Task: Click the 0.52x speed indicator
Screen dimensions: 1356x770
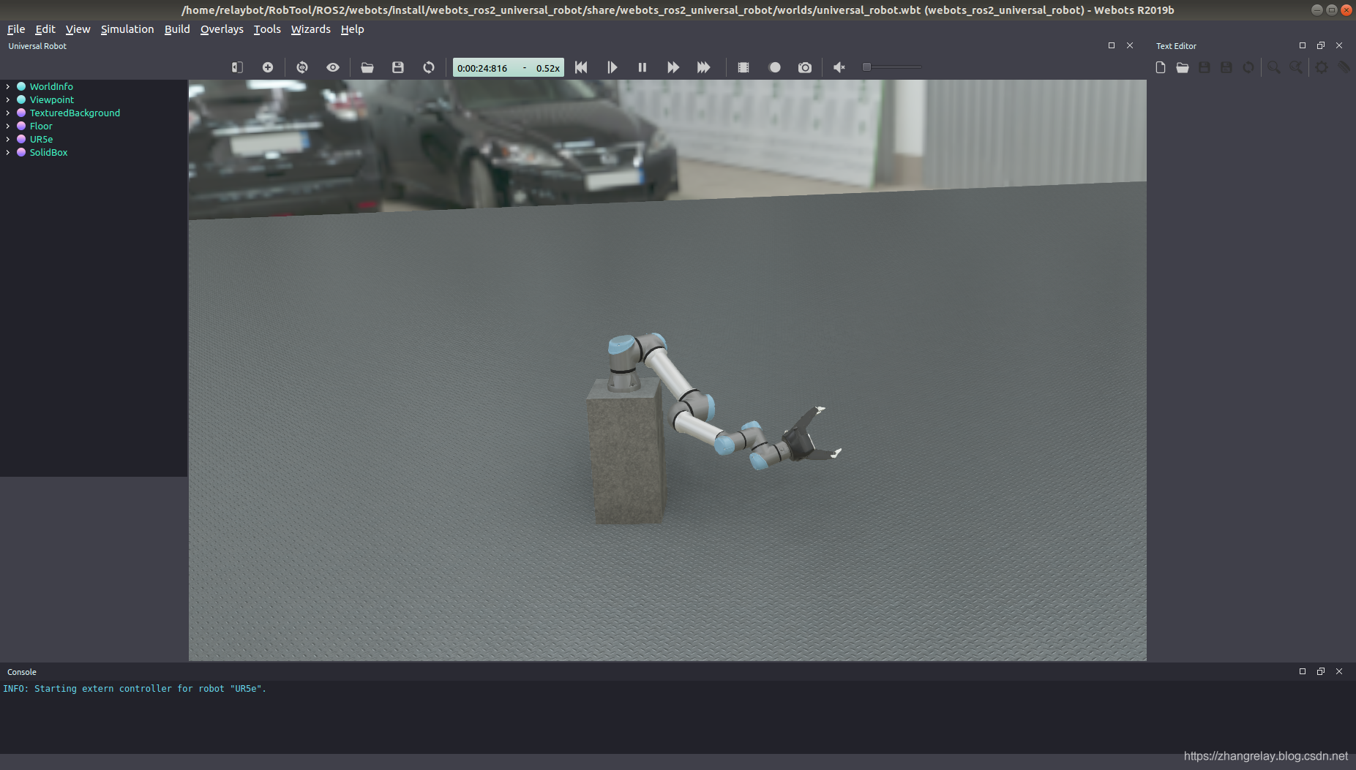Action: coord(547,68)
